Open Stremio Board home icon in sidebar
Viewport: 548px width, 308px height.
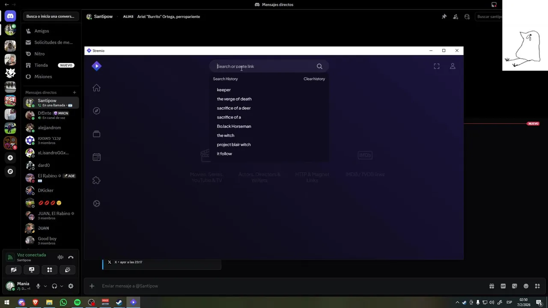[x=96, y=88]
